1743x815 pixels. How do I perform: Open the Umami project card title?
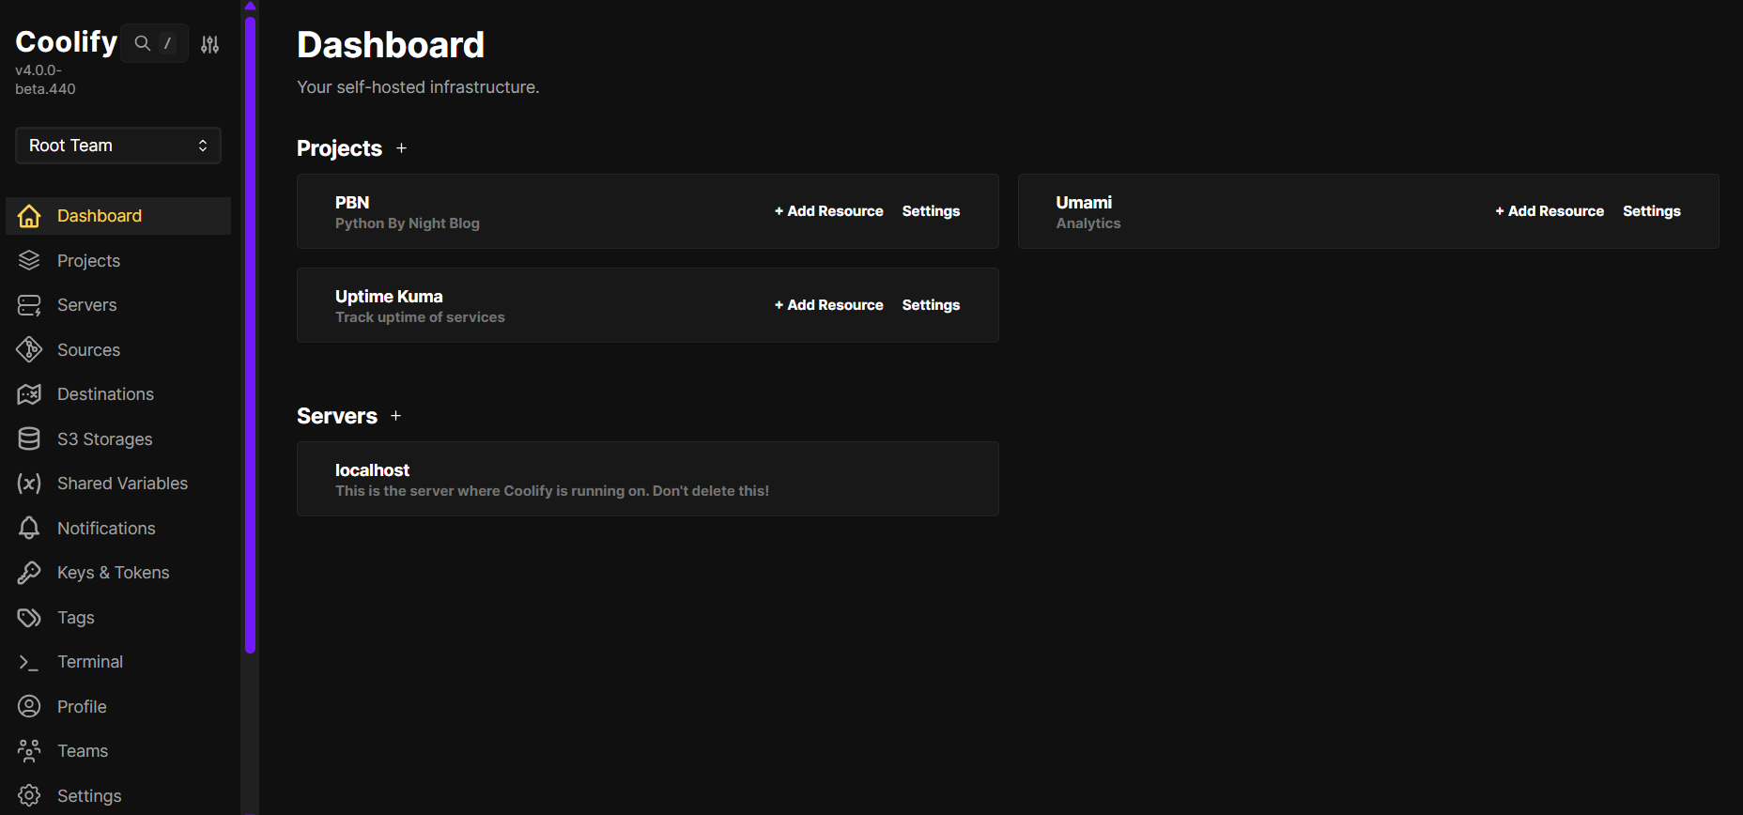[x=1084, y=202]
